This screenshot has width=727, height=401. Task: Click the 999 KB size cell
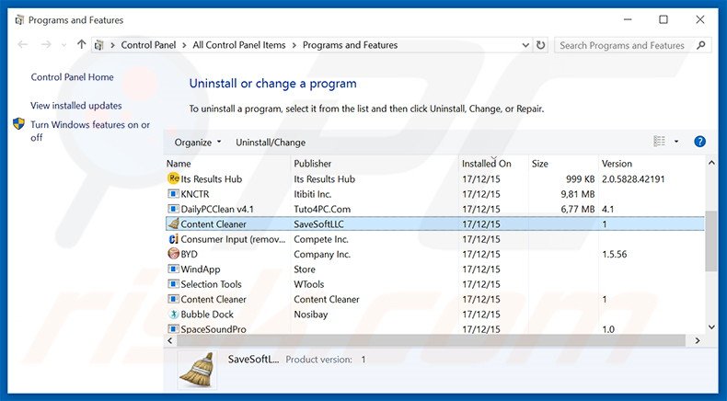(x=580, y=179)
